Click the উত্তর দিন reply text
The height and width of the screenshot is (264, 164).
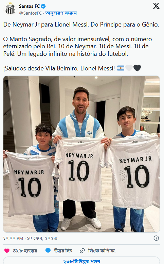pyautogui.click(x=63, y=251)
